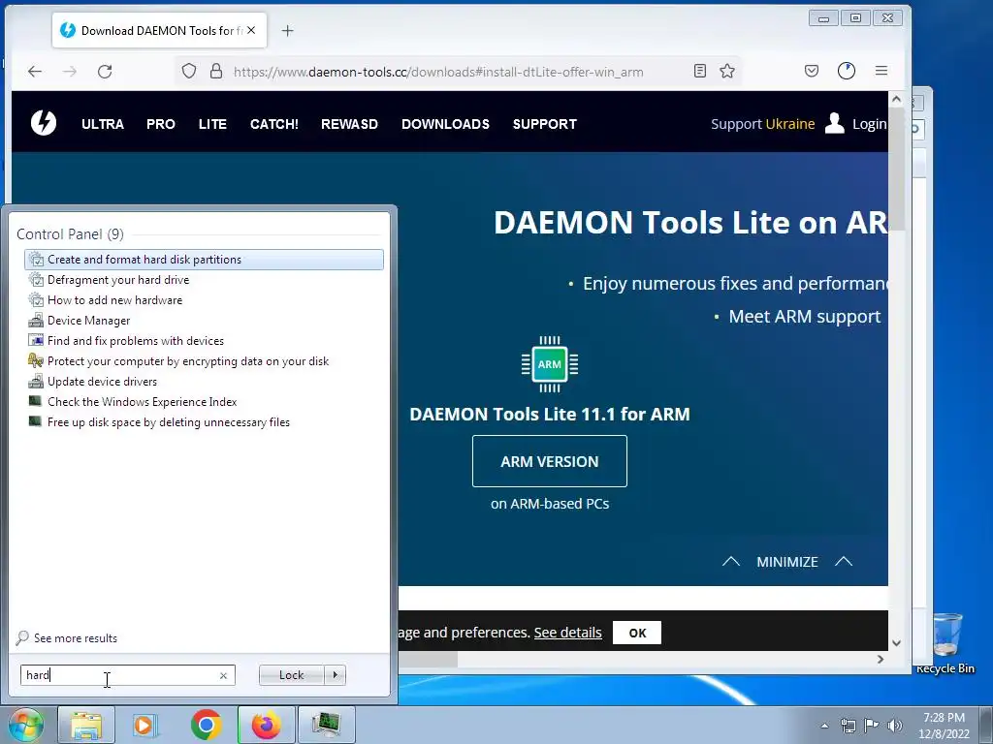Screen dimensions: 993x744
Task: Open SUPPORT in the site navigation
Action: pyautogui.click(x=545, y=124)
